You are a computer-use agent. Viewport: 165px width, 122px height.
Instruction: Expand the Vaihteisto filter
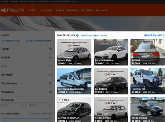[27, 92]
